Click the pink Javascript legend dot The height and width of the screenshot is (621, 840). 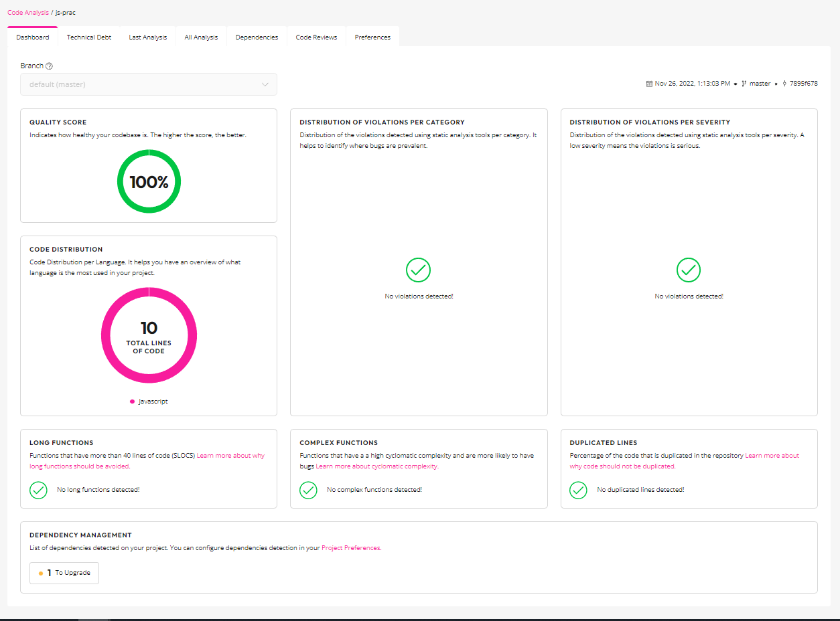pos(132,402)
